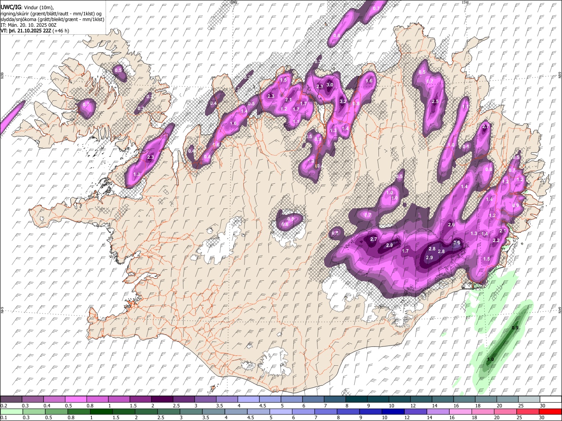Click the 2.5 swatch in lower green legend

pos(168,411)
